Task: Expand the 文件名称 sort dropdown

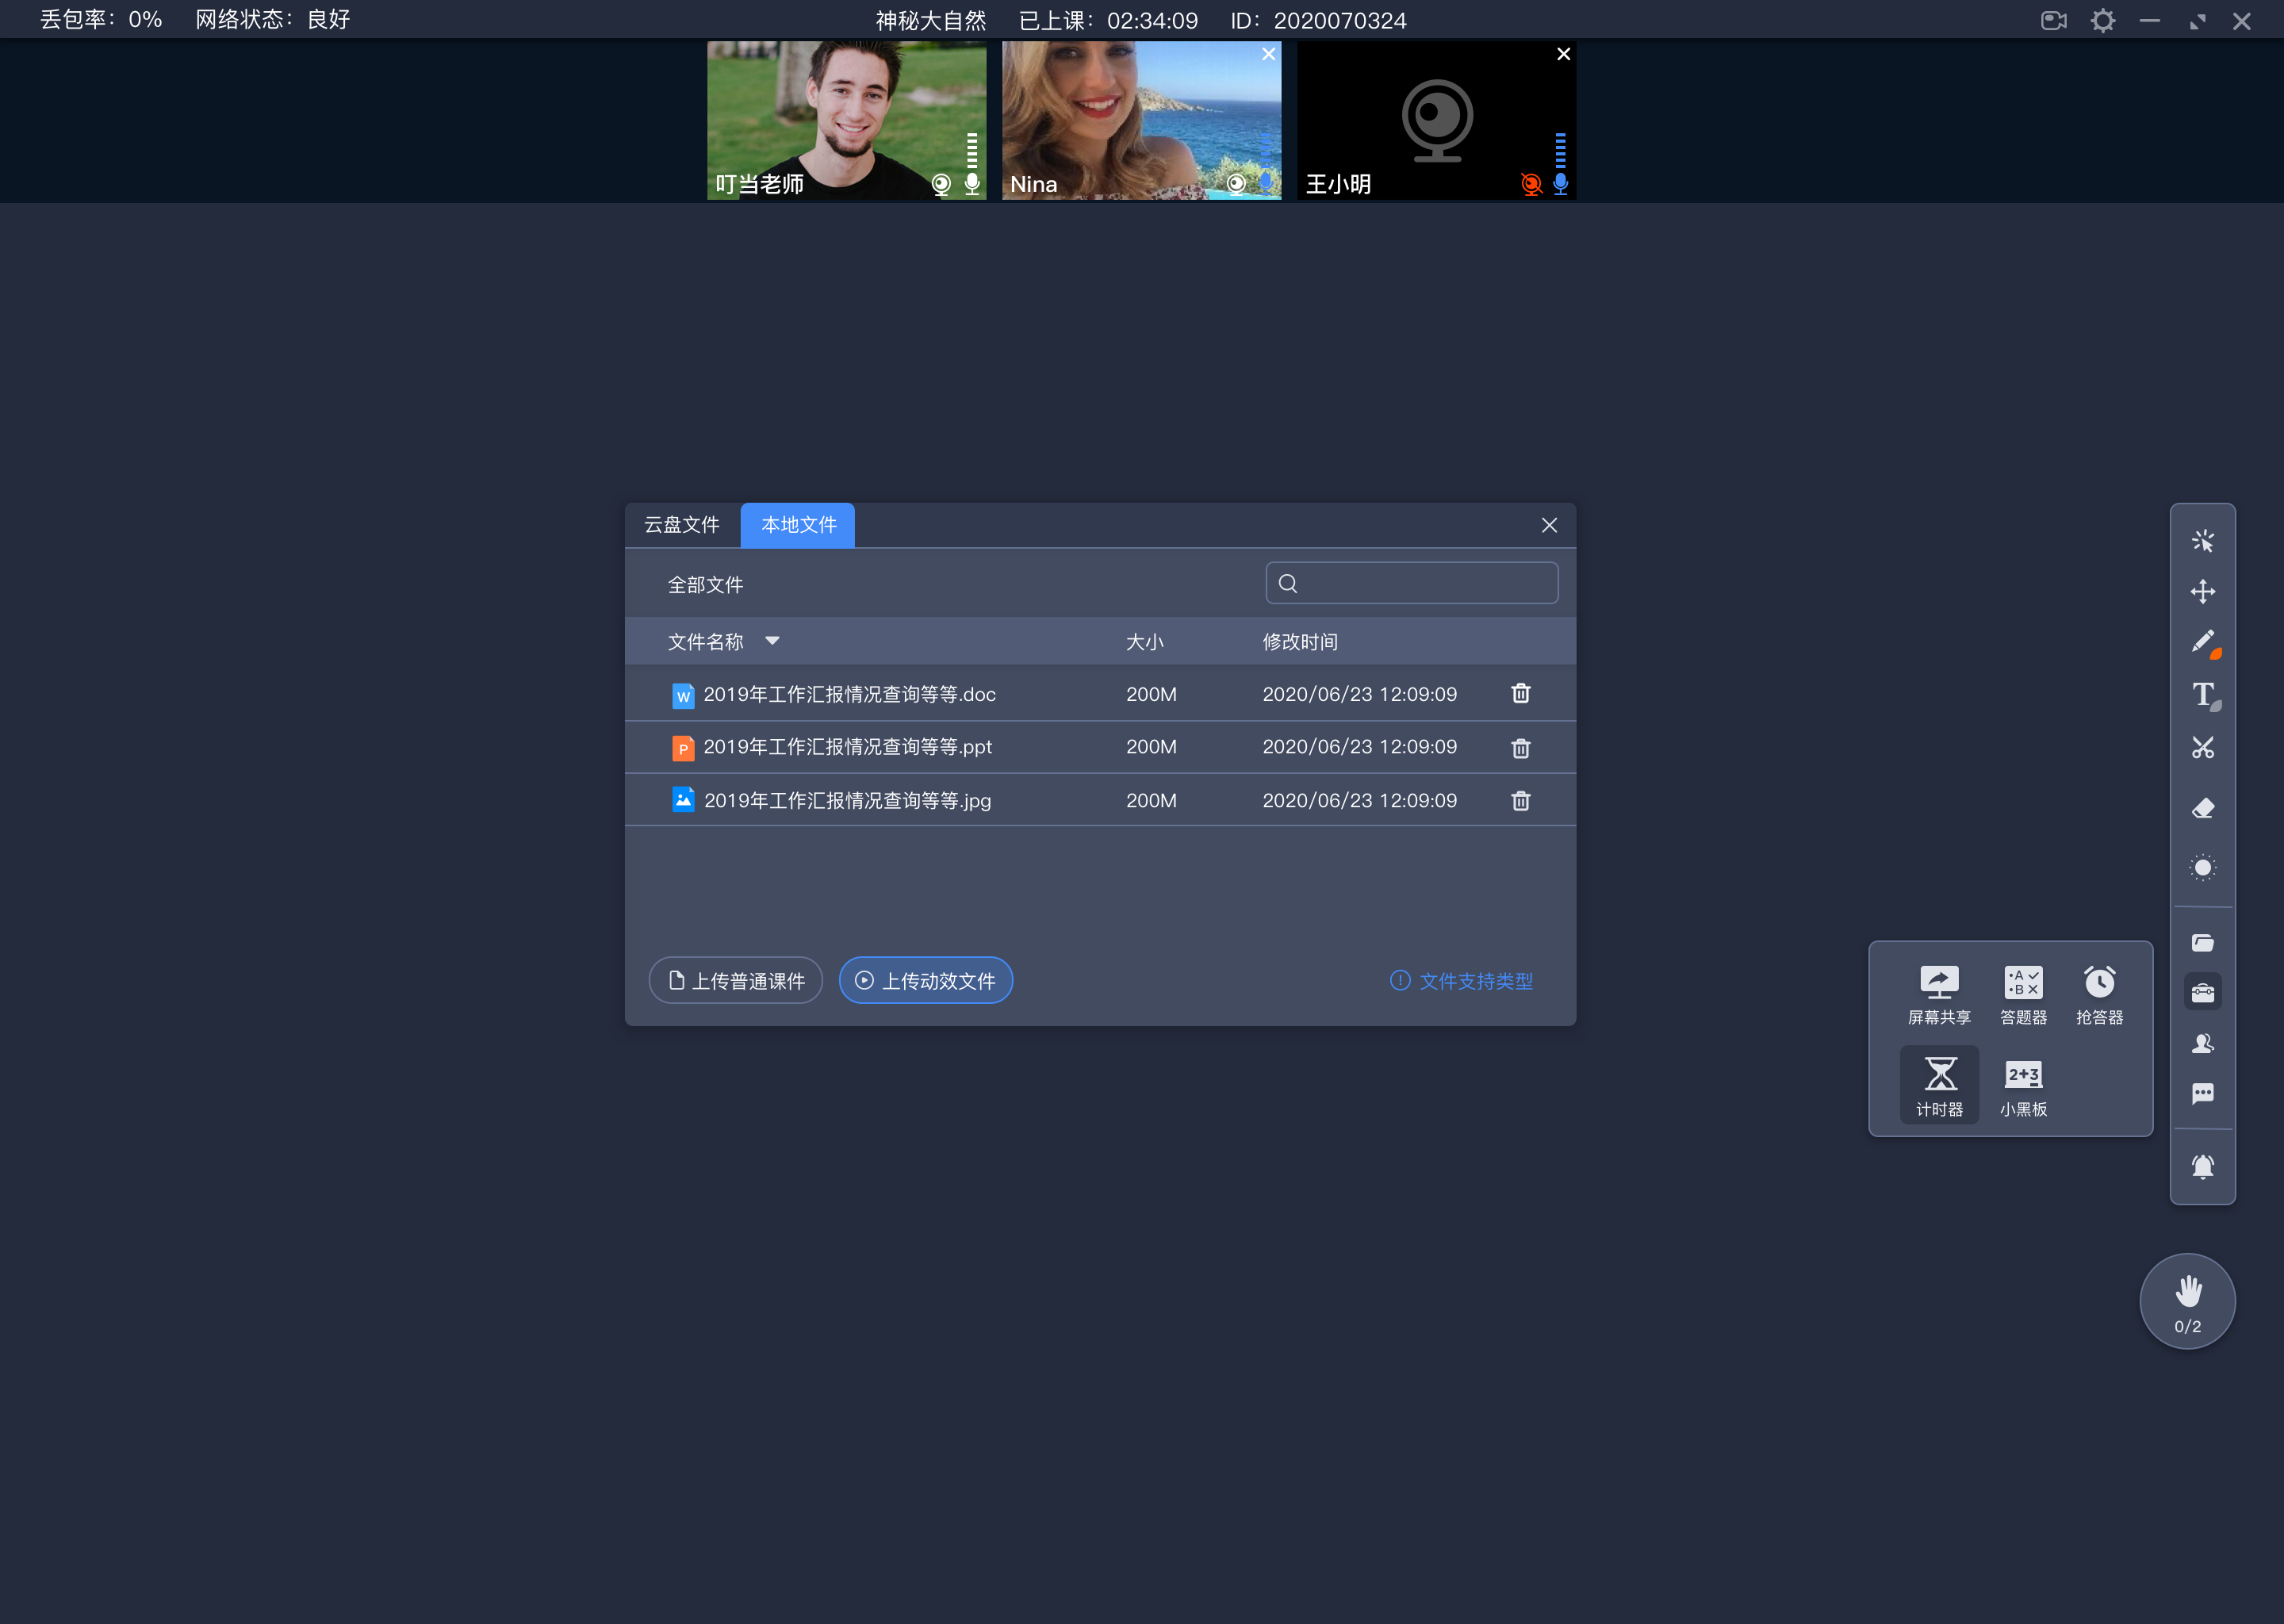Action: [x=775, y=642]
